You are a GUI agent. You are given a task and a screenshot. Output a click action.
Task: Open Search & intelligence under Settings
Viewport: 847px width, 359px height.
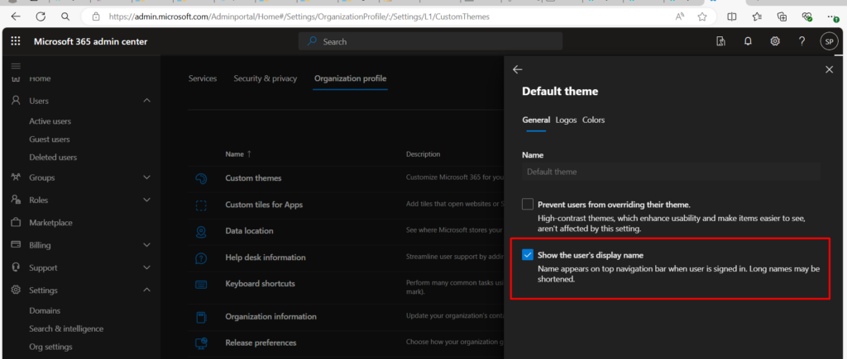tap(66, 328)
